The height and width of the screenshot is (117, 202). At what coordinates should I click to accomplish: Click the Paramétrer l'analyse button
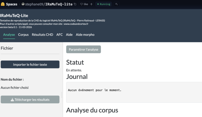point(83,49)
